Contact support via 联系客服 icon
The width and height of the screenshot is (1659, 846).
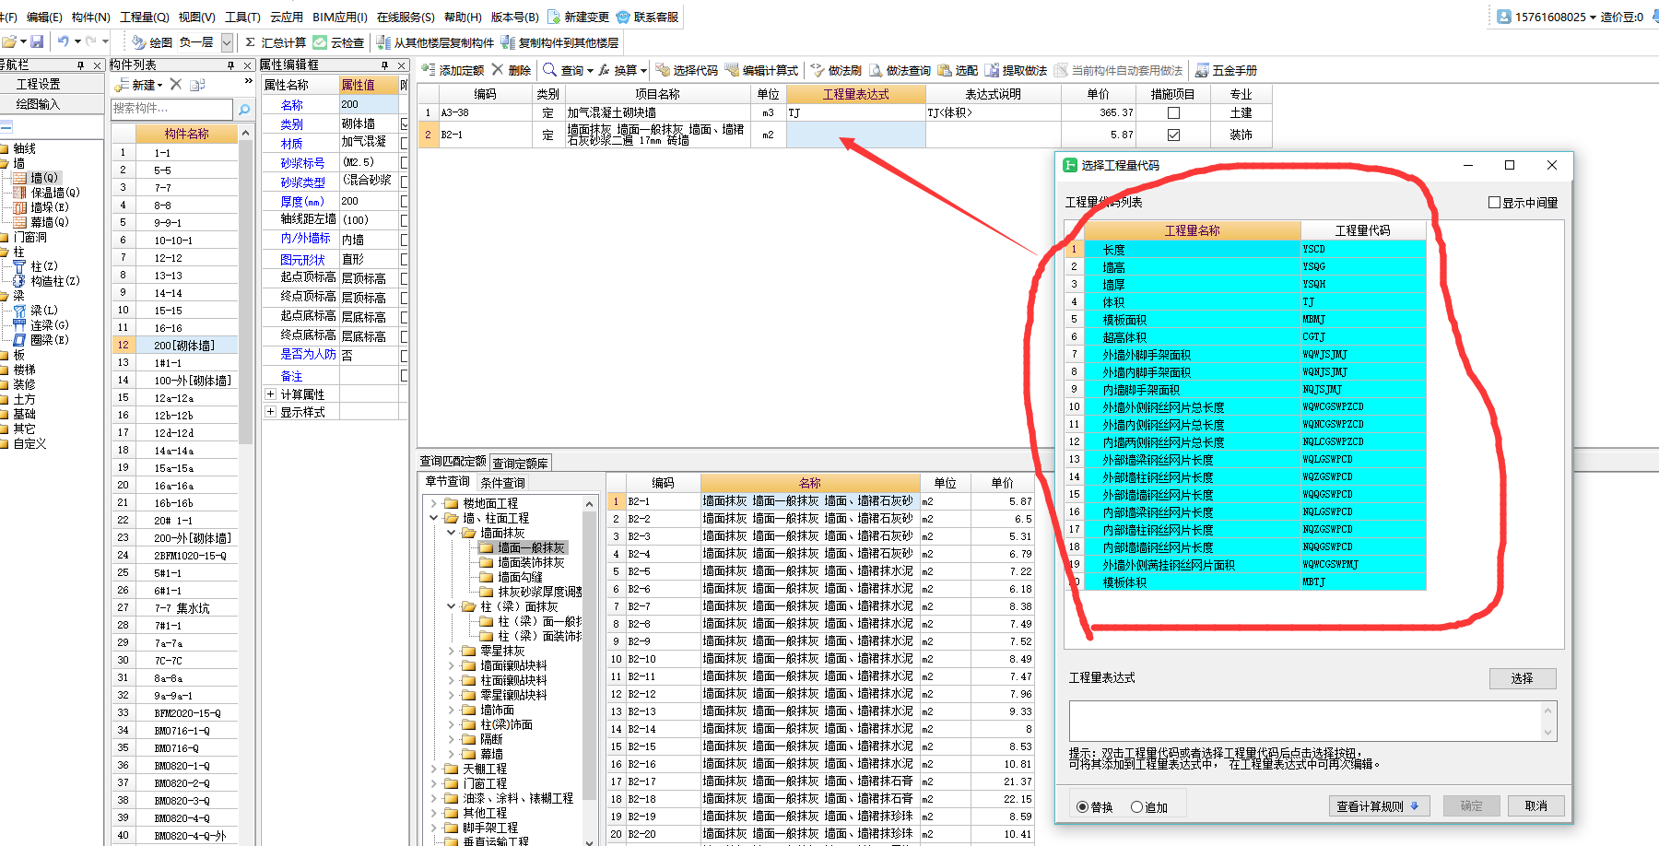click(623, 17)
